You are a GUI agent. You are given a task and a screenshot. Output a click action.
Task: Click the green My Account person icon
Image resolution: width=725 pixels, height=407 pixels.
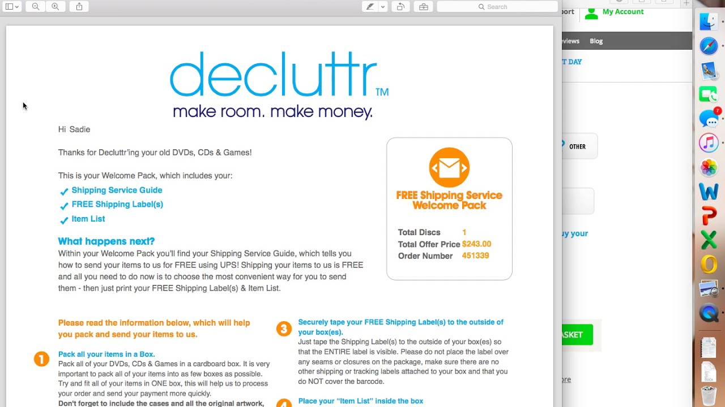click(x=591, y=13)
